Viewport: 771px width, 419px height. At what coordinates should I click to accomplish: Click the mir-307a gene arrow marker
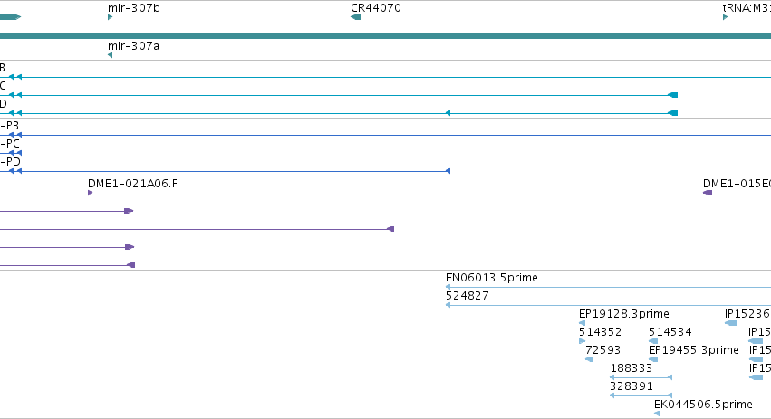[111, 55]
